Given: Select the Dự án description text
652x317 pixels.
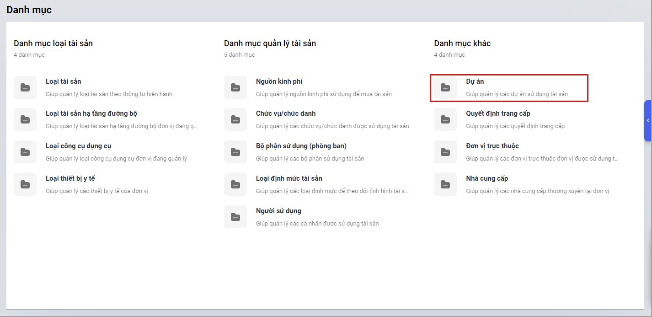Looking at the screenshot, I should (517, 94).
